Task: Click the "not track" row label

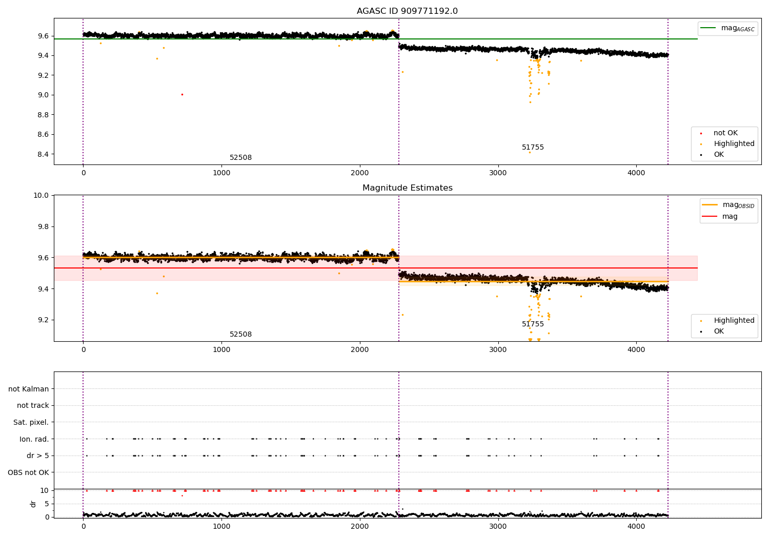Action: (x=33, y=406)
